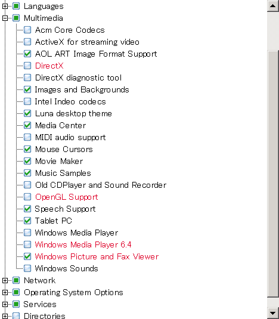Click the scrollbar down arrow
279x319 pixels.
pyautogui.click(x=273, y=313)
